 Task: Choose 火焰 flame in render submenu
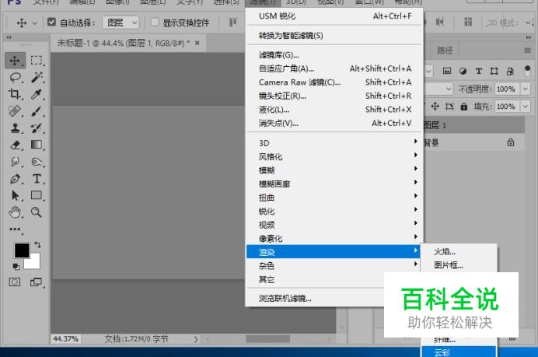pyautogui.click(x=459, y=252)
